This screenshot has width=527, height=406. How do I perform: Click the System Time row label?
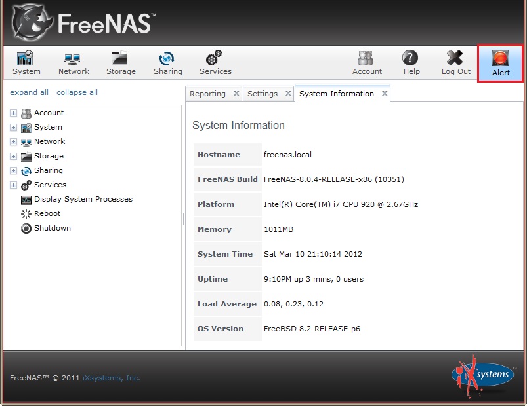tap(225, 254)
